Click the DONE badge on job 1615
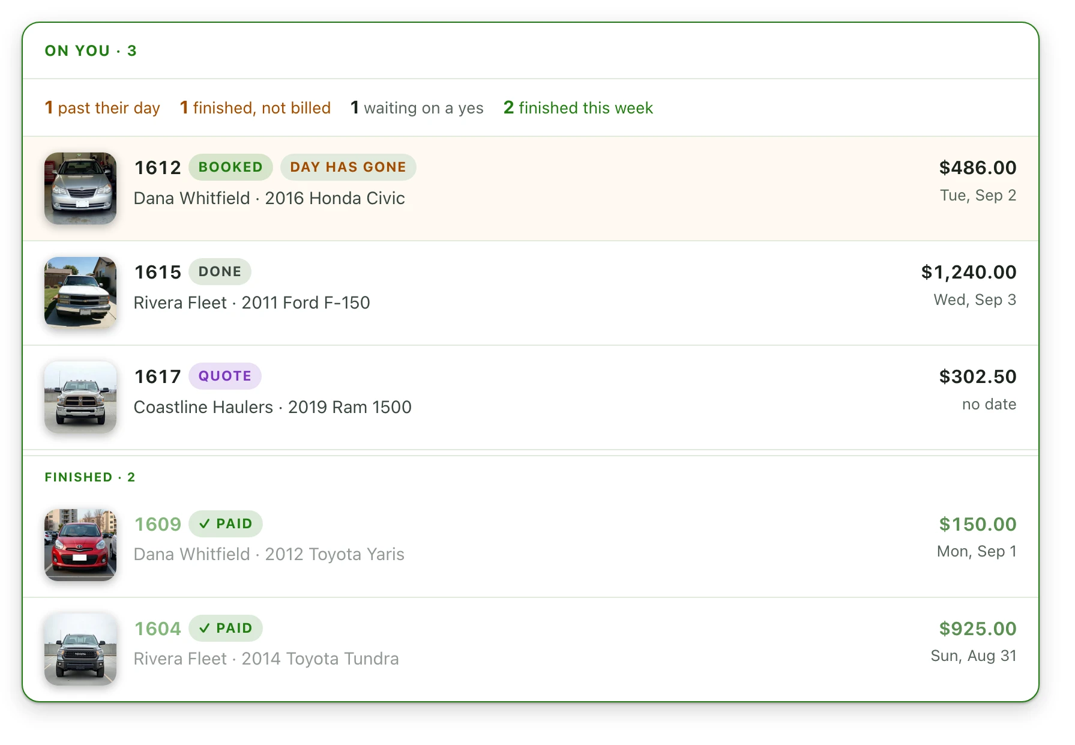 tap(220, 271)
